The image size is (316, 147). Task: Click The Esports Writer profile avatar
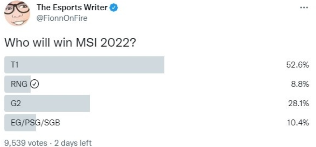17,14
